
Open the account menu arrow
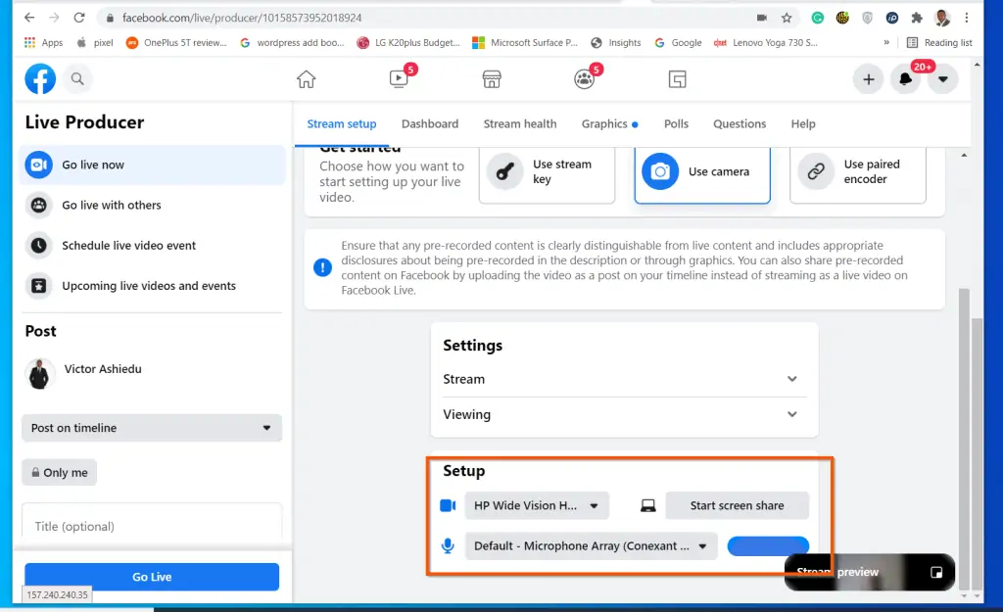[943, 79]
